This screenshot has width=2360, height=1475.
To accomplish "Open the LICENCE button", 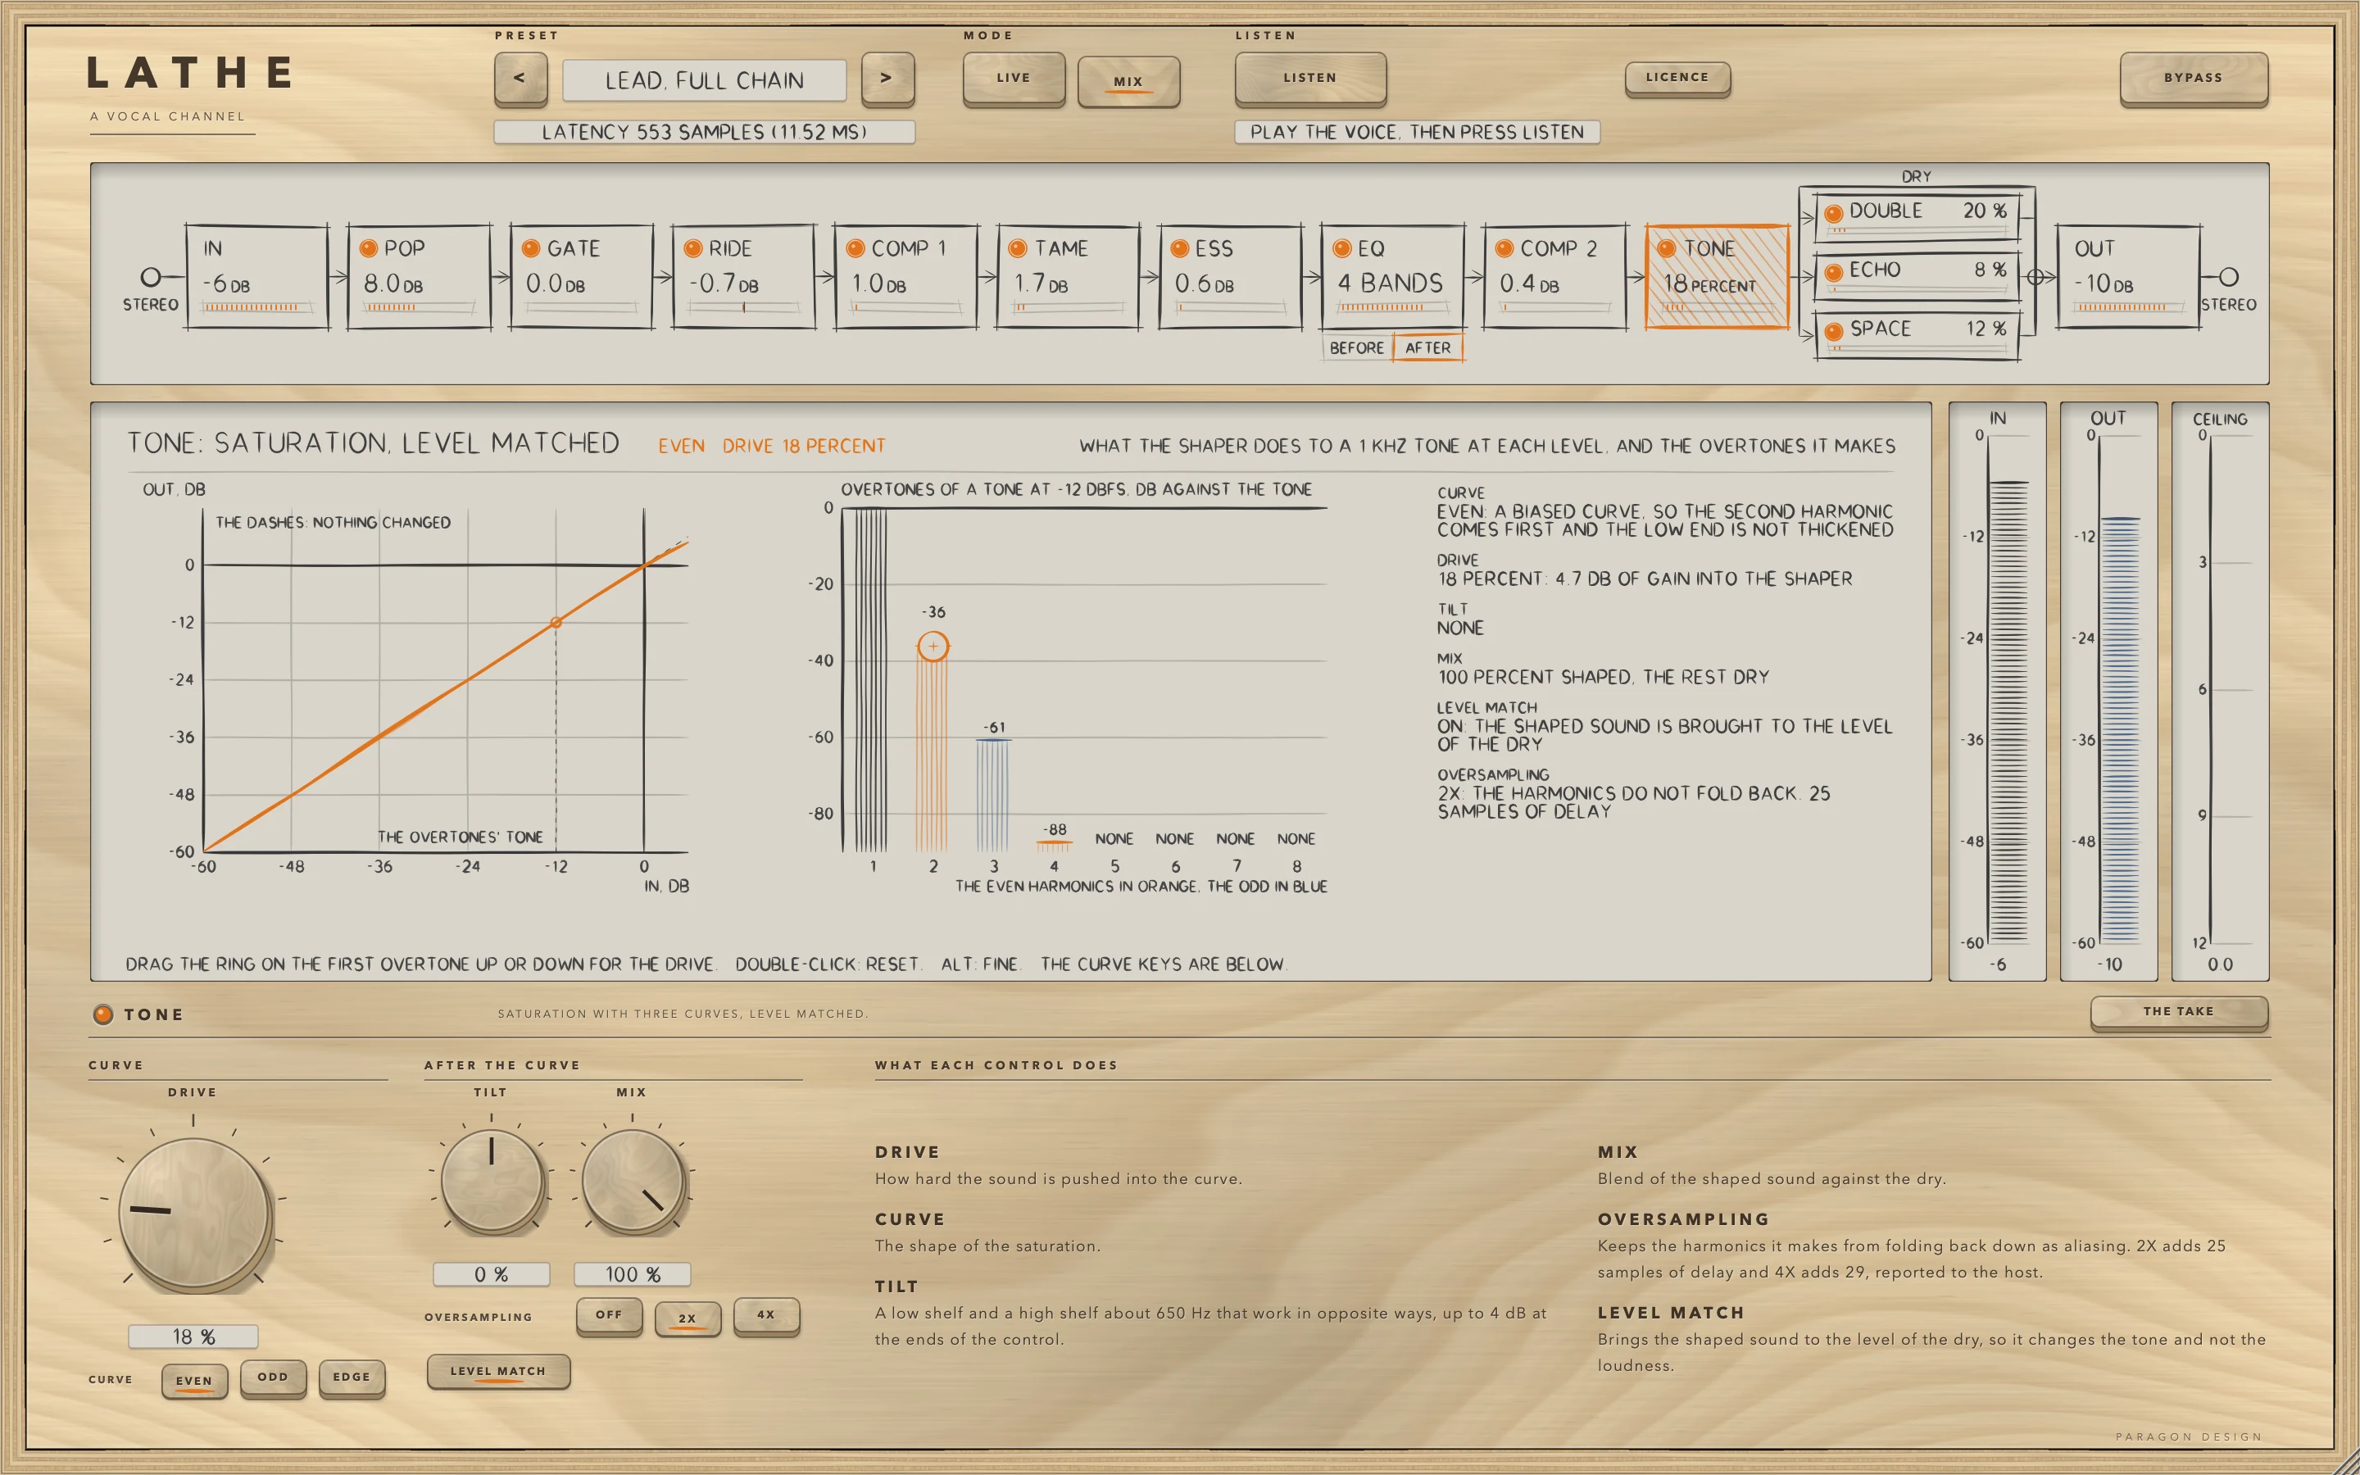I will pos(1677,78).
